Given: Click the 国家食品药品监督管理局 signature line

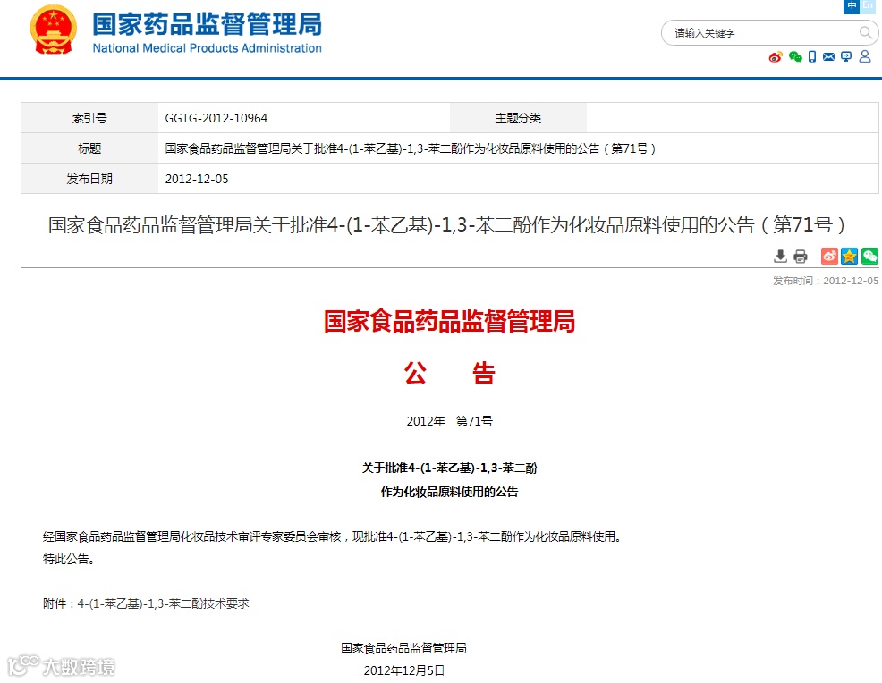Looking at the screenshot, I should pyautogui.click(x=403, y=648).
